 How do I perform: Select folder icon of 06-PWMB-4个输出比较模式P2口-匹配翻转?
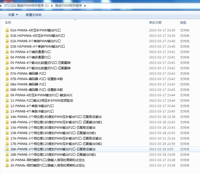coord(7,68)
